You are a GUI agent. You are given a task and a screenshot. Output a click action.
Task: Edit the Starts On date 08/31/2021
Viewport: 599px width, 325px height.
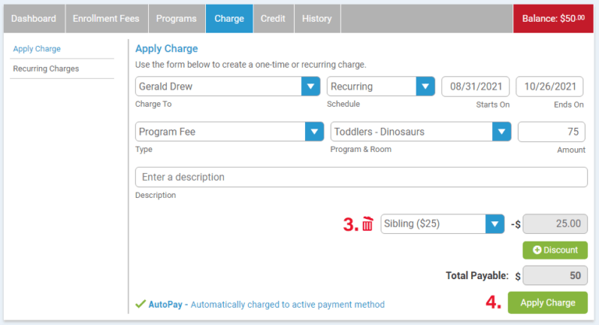point(476,87)
